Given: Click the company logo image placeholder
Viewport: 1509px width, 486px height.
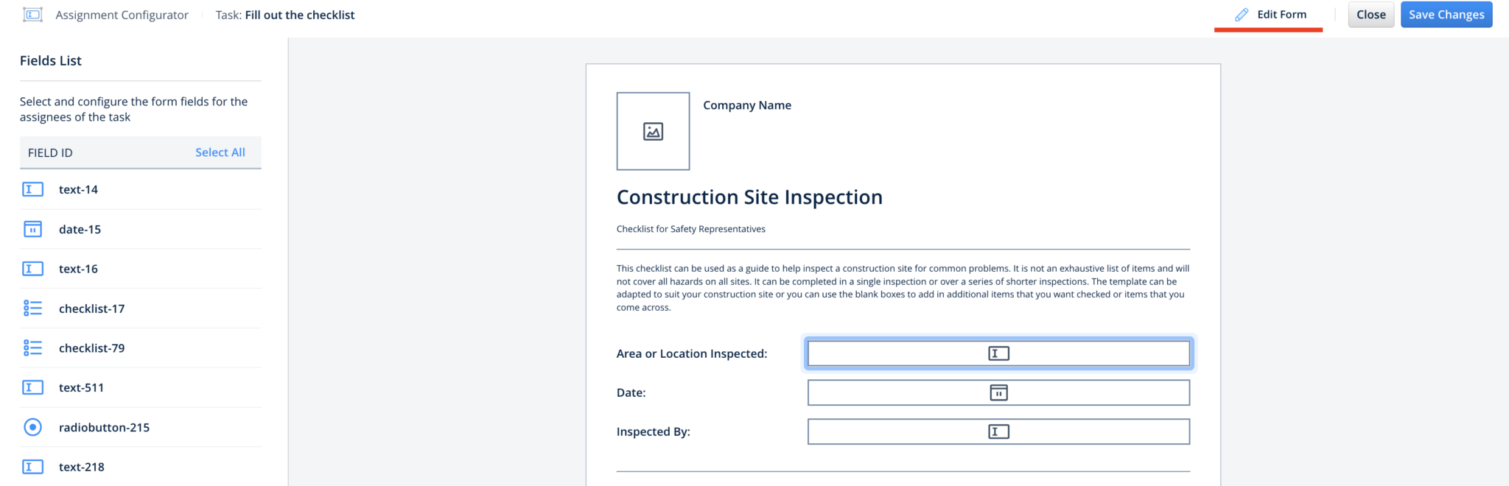Looking at the screenshot, I should 653,131.
